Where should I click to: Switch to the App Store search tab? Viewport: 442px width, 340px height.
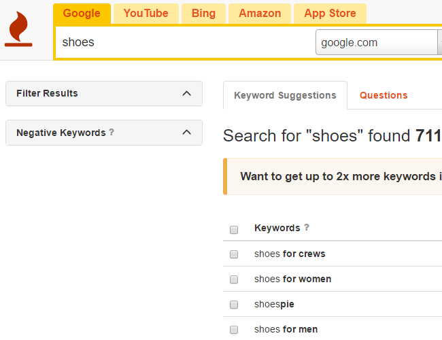click(330, 14)
